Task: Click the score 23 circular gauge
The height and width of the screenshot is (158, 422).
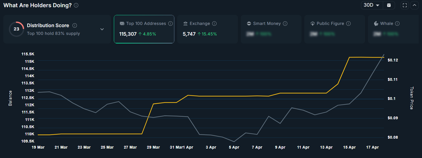Action: pyautogui.click(x=16, y=29)
